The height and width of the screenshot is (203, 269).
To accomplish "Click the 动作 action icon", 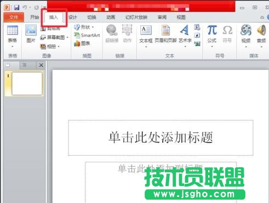I will (127, 33).
